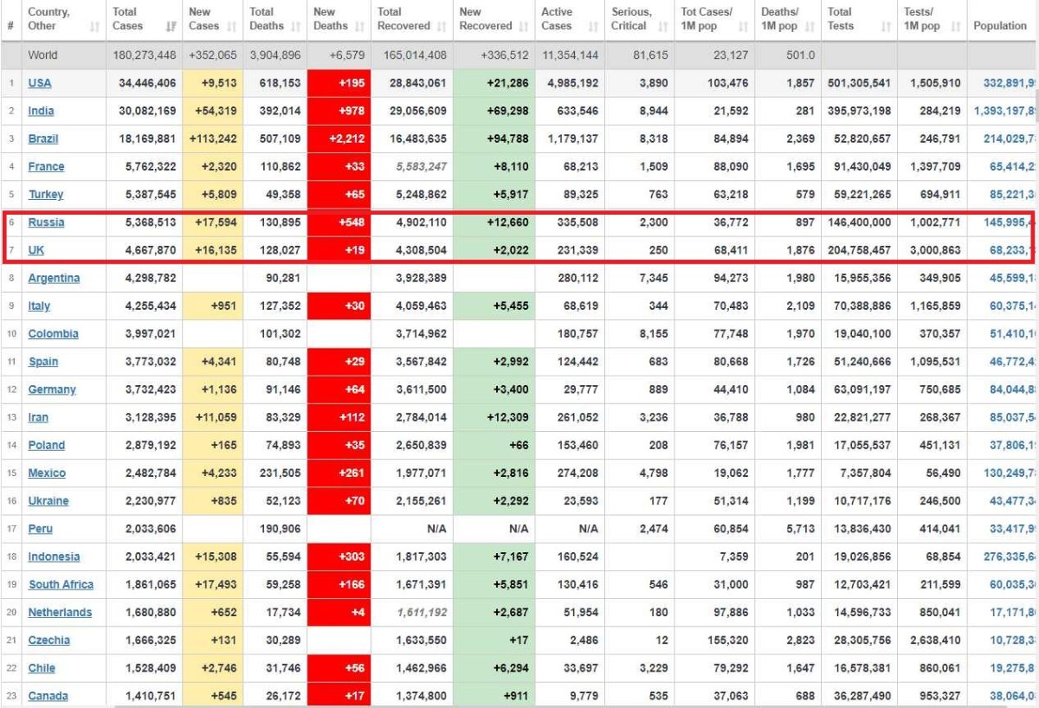1039x708 pixels.
Task: Click the sort icon in Country, Other header
Action: [x=94, y=27]
